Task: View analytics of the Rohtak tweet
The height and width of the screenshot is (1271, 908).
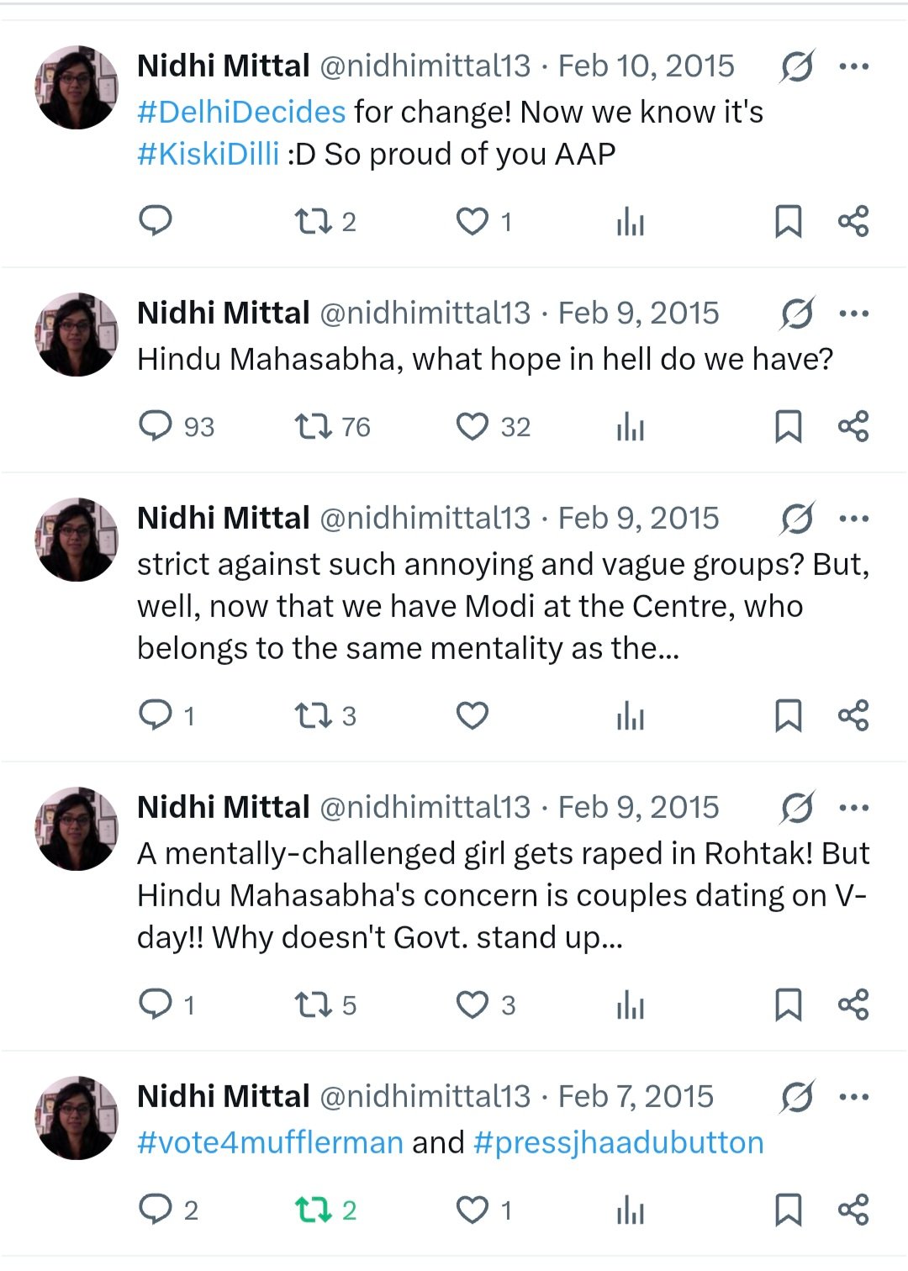Action: [x=630, y=1005]
